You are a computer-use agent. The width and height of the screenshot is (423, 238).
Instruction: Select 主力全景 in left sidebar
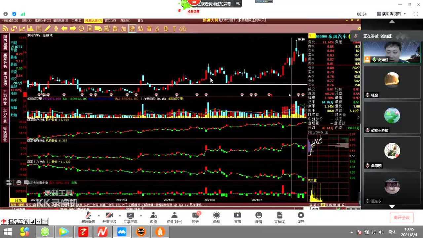click(5, 116)
